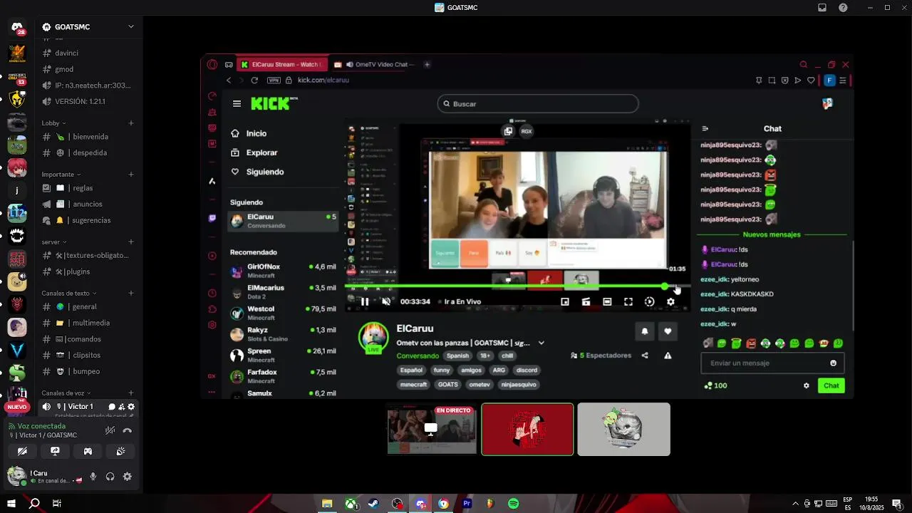Image resolution: width=912 pixels, height=513 pixels.
Task: Follow ElCaruu with the heart button
Action: 668,331
